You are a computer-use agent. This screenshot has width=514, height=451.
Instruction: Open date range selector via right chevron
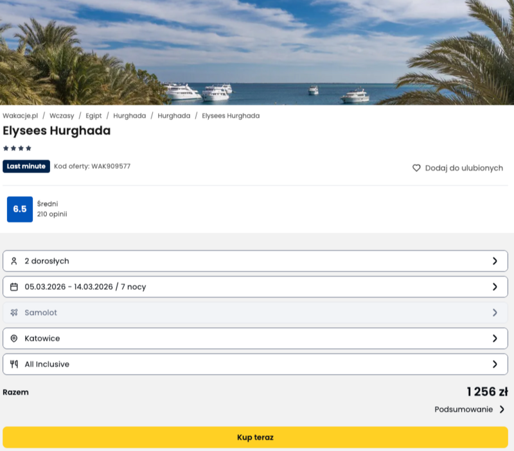[x=495, y=287]
